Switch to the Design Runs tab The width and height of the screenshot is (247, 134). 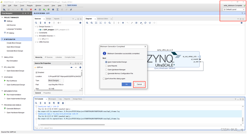[x=77, y=99]
